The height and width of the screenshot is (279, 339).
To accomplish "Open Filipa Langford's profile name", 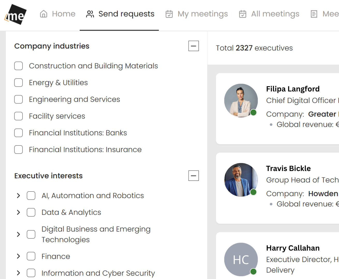I will tap(293, 89).
